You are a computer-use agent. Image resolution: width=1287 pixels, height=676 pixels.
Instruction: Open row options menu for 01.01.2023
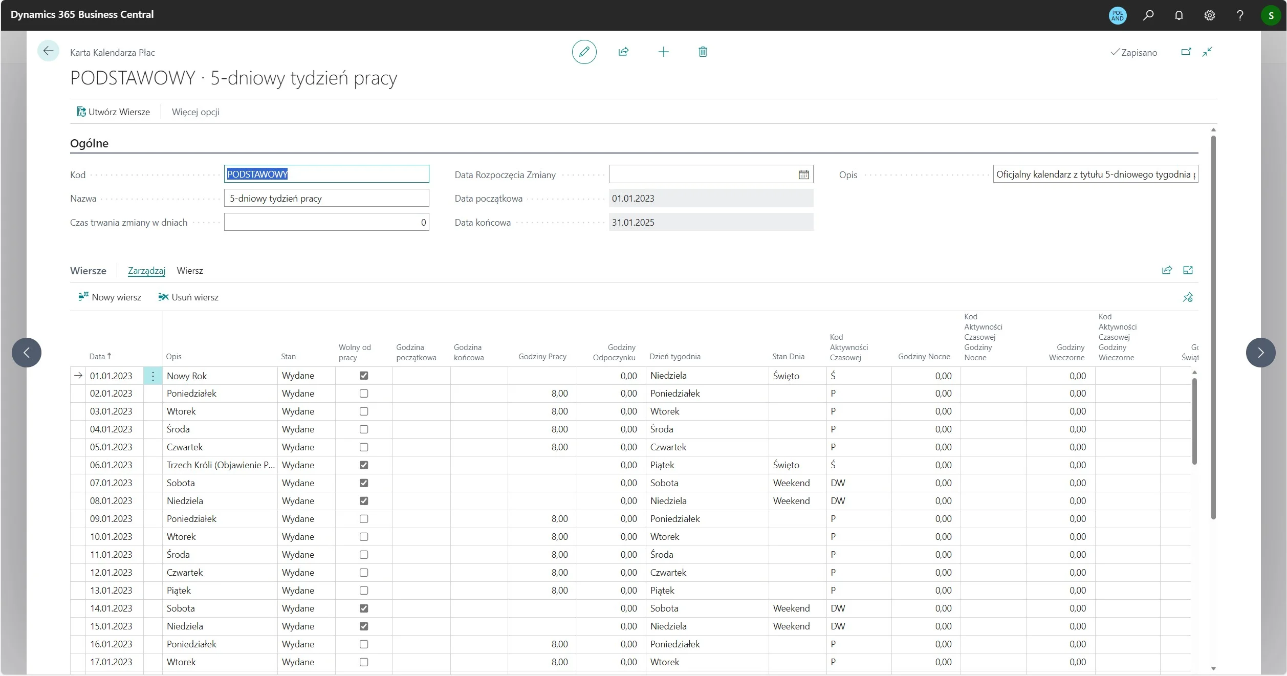[152, 376]
